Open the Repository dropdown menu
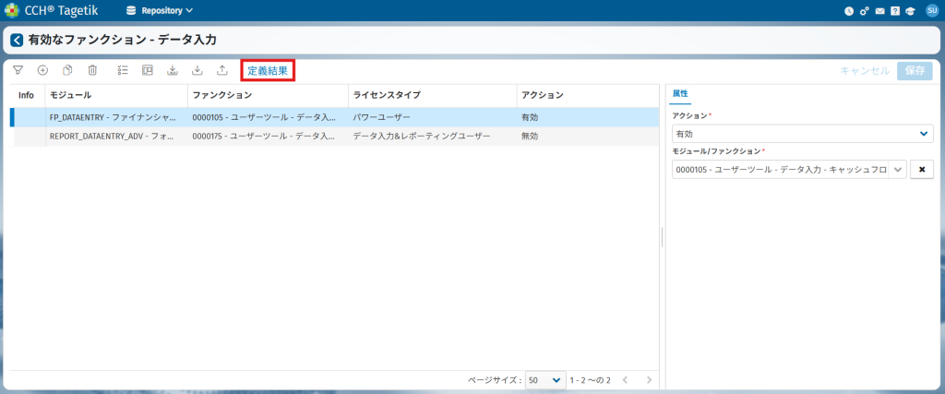This screenshot has width=945, height=394. (159, 11)
